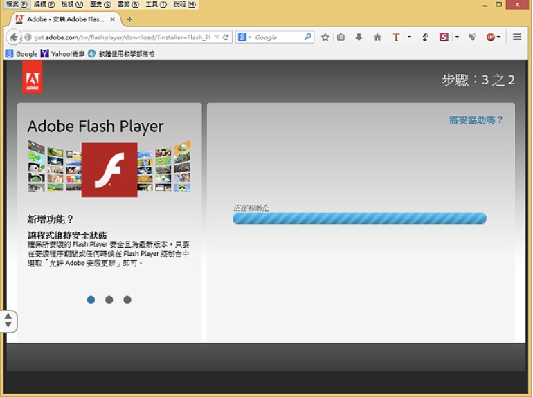Open the 工具(T) menu
The image size is (533, 397).
tap(156, 4)
